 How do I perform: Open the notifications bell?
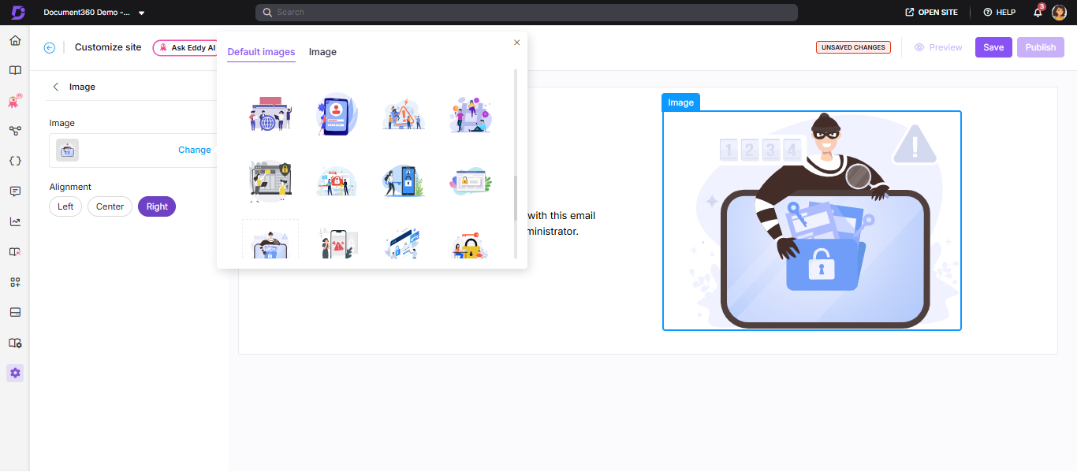[1038, 13]
